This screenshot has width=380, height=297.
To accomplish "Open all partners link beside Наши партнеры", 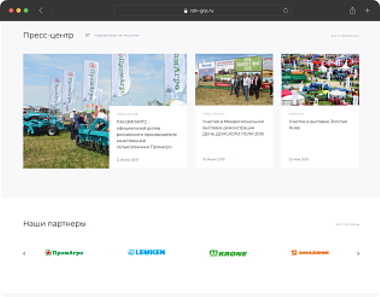I will [x=347, y=225].
